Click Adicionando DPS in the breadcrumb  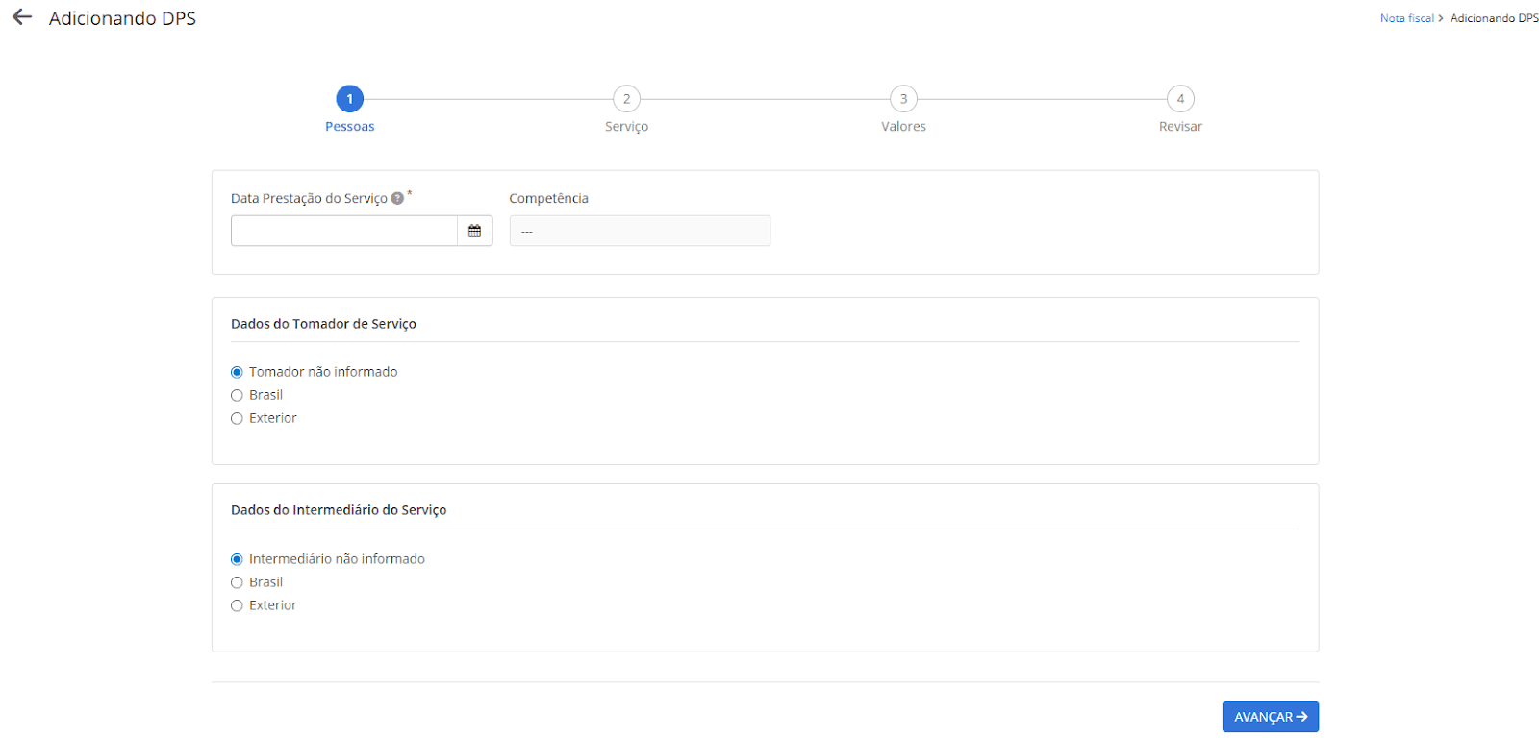1494,18
